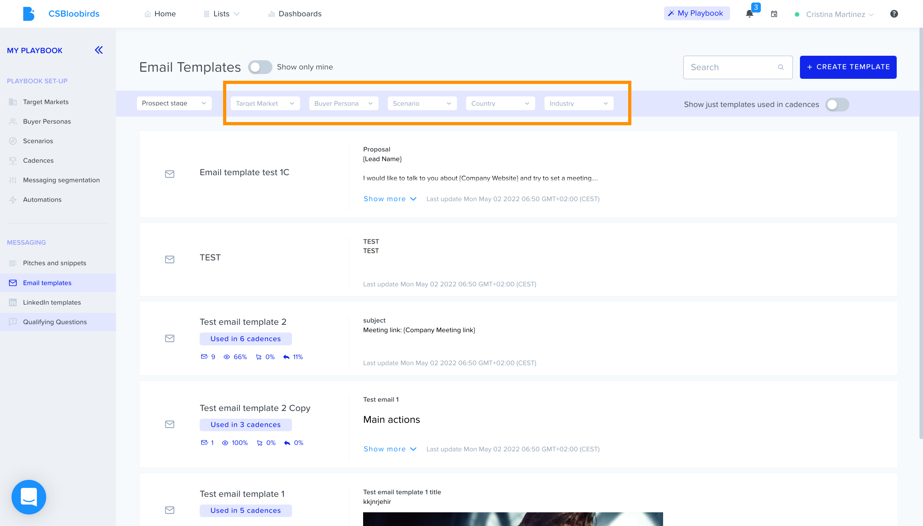Screen dimensions: 923x526
Task: Click open rate 66% eye icon
Action: pos(227,357)
